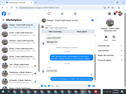The height and width of the screenshot is (94, 126).
Task: Select the Messenger Facebook browser tab
Action: pos(19,3)
